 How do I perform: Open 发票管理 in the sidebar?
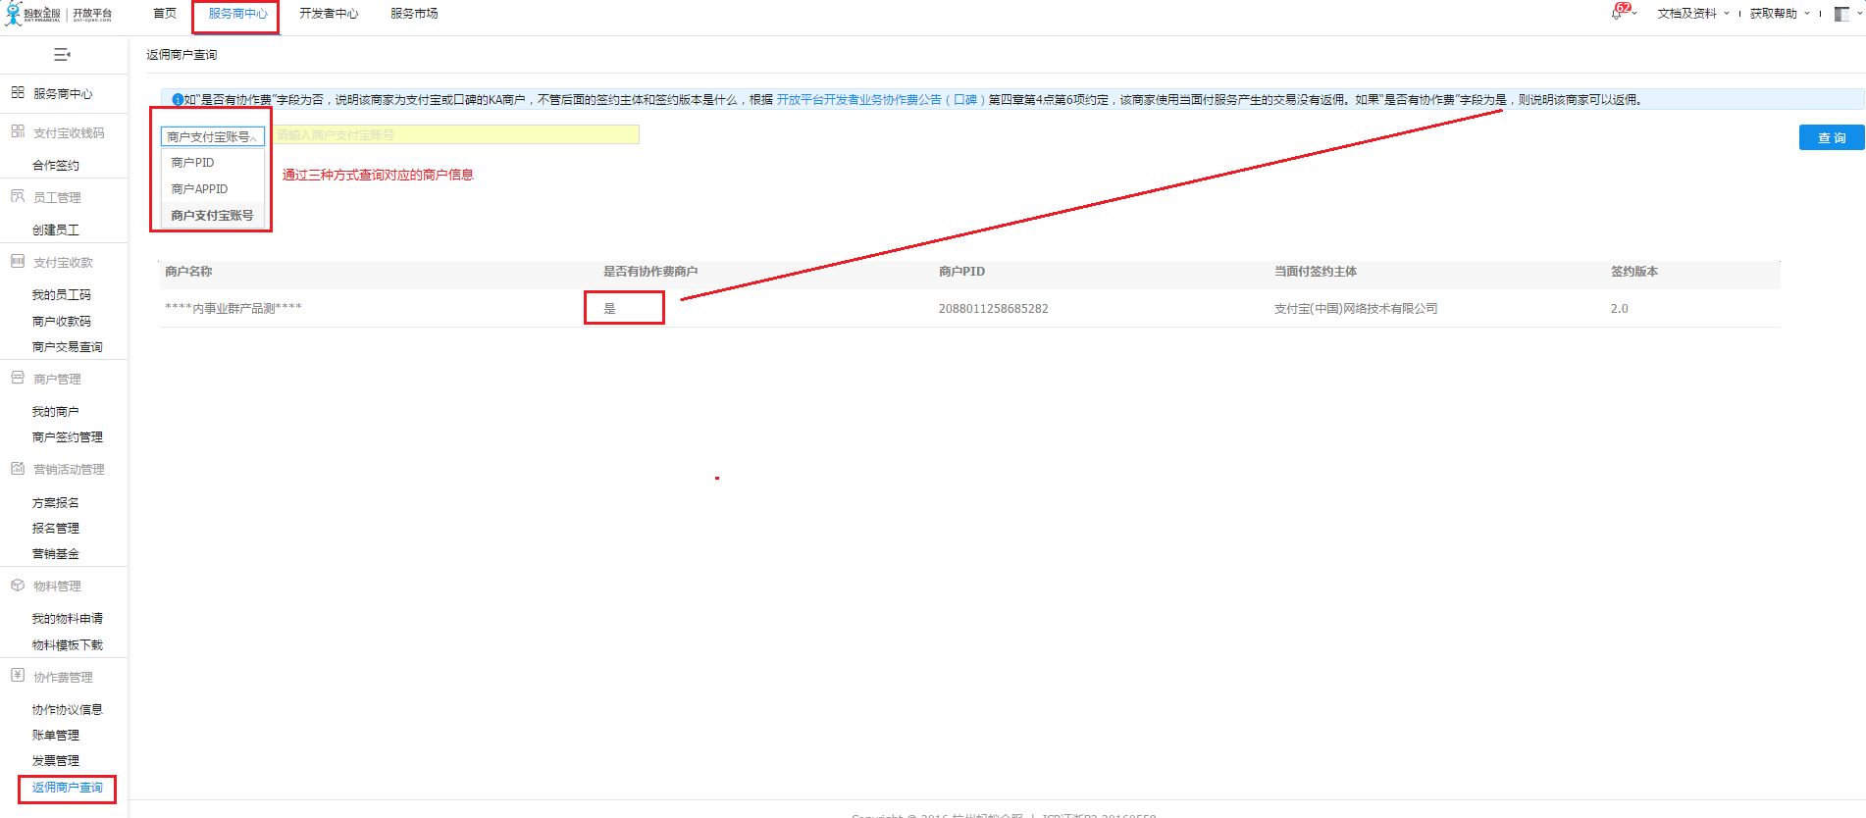pyautogui.click(x=56, y=761)
